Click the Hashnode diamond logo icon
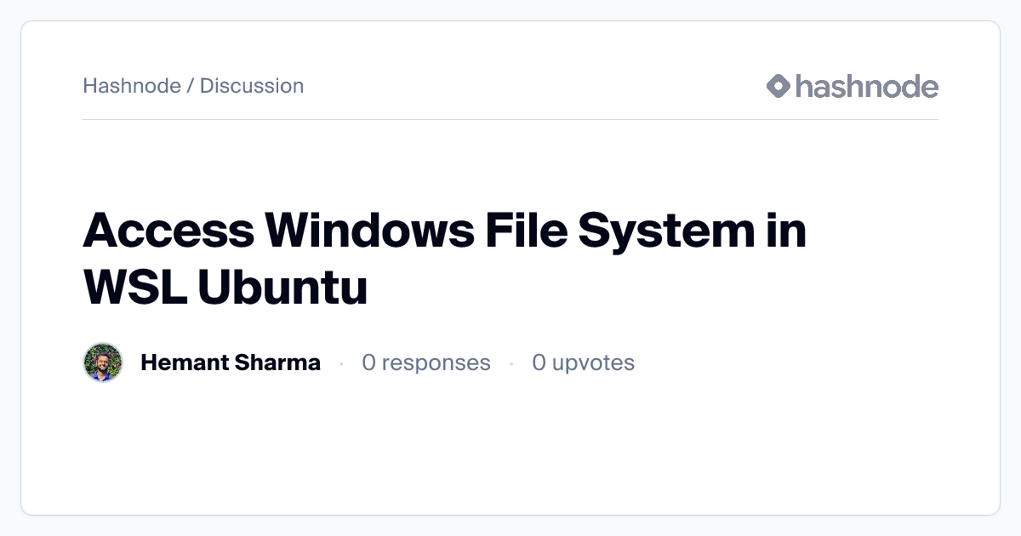Viewport: 1021px width, 536px height. pyautogui.click(x=779, y=86)
